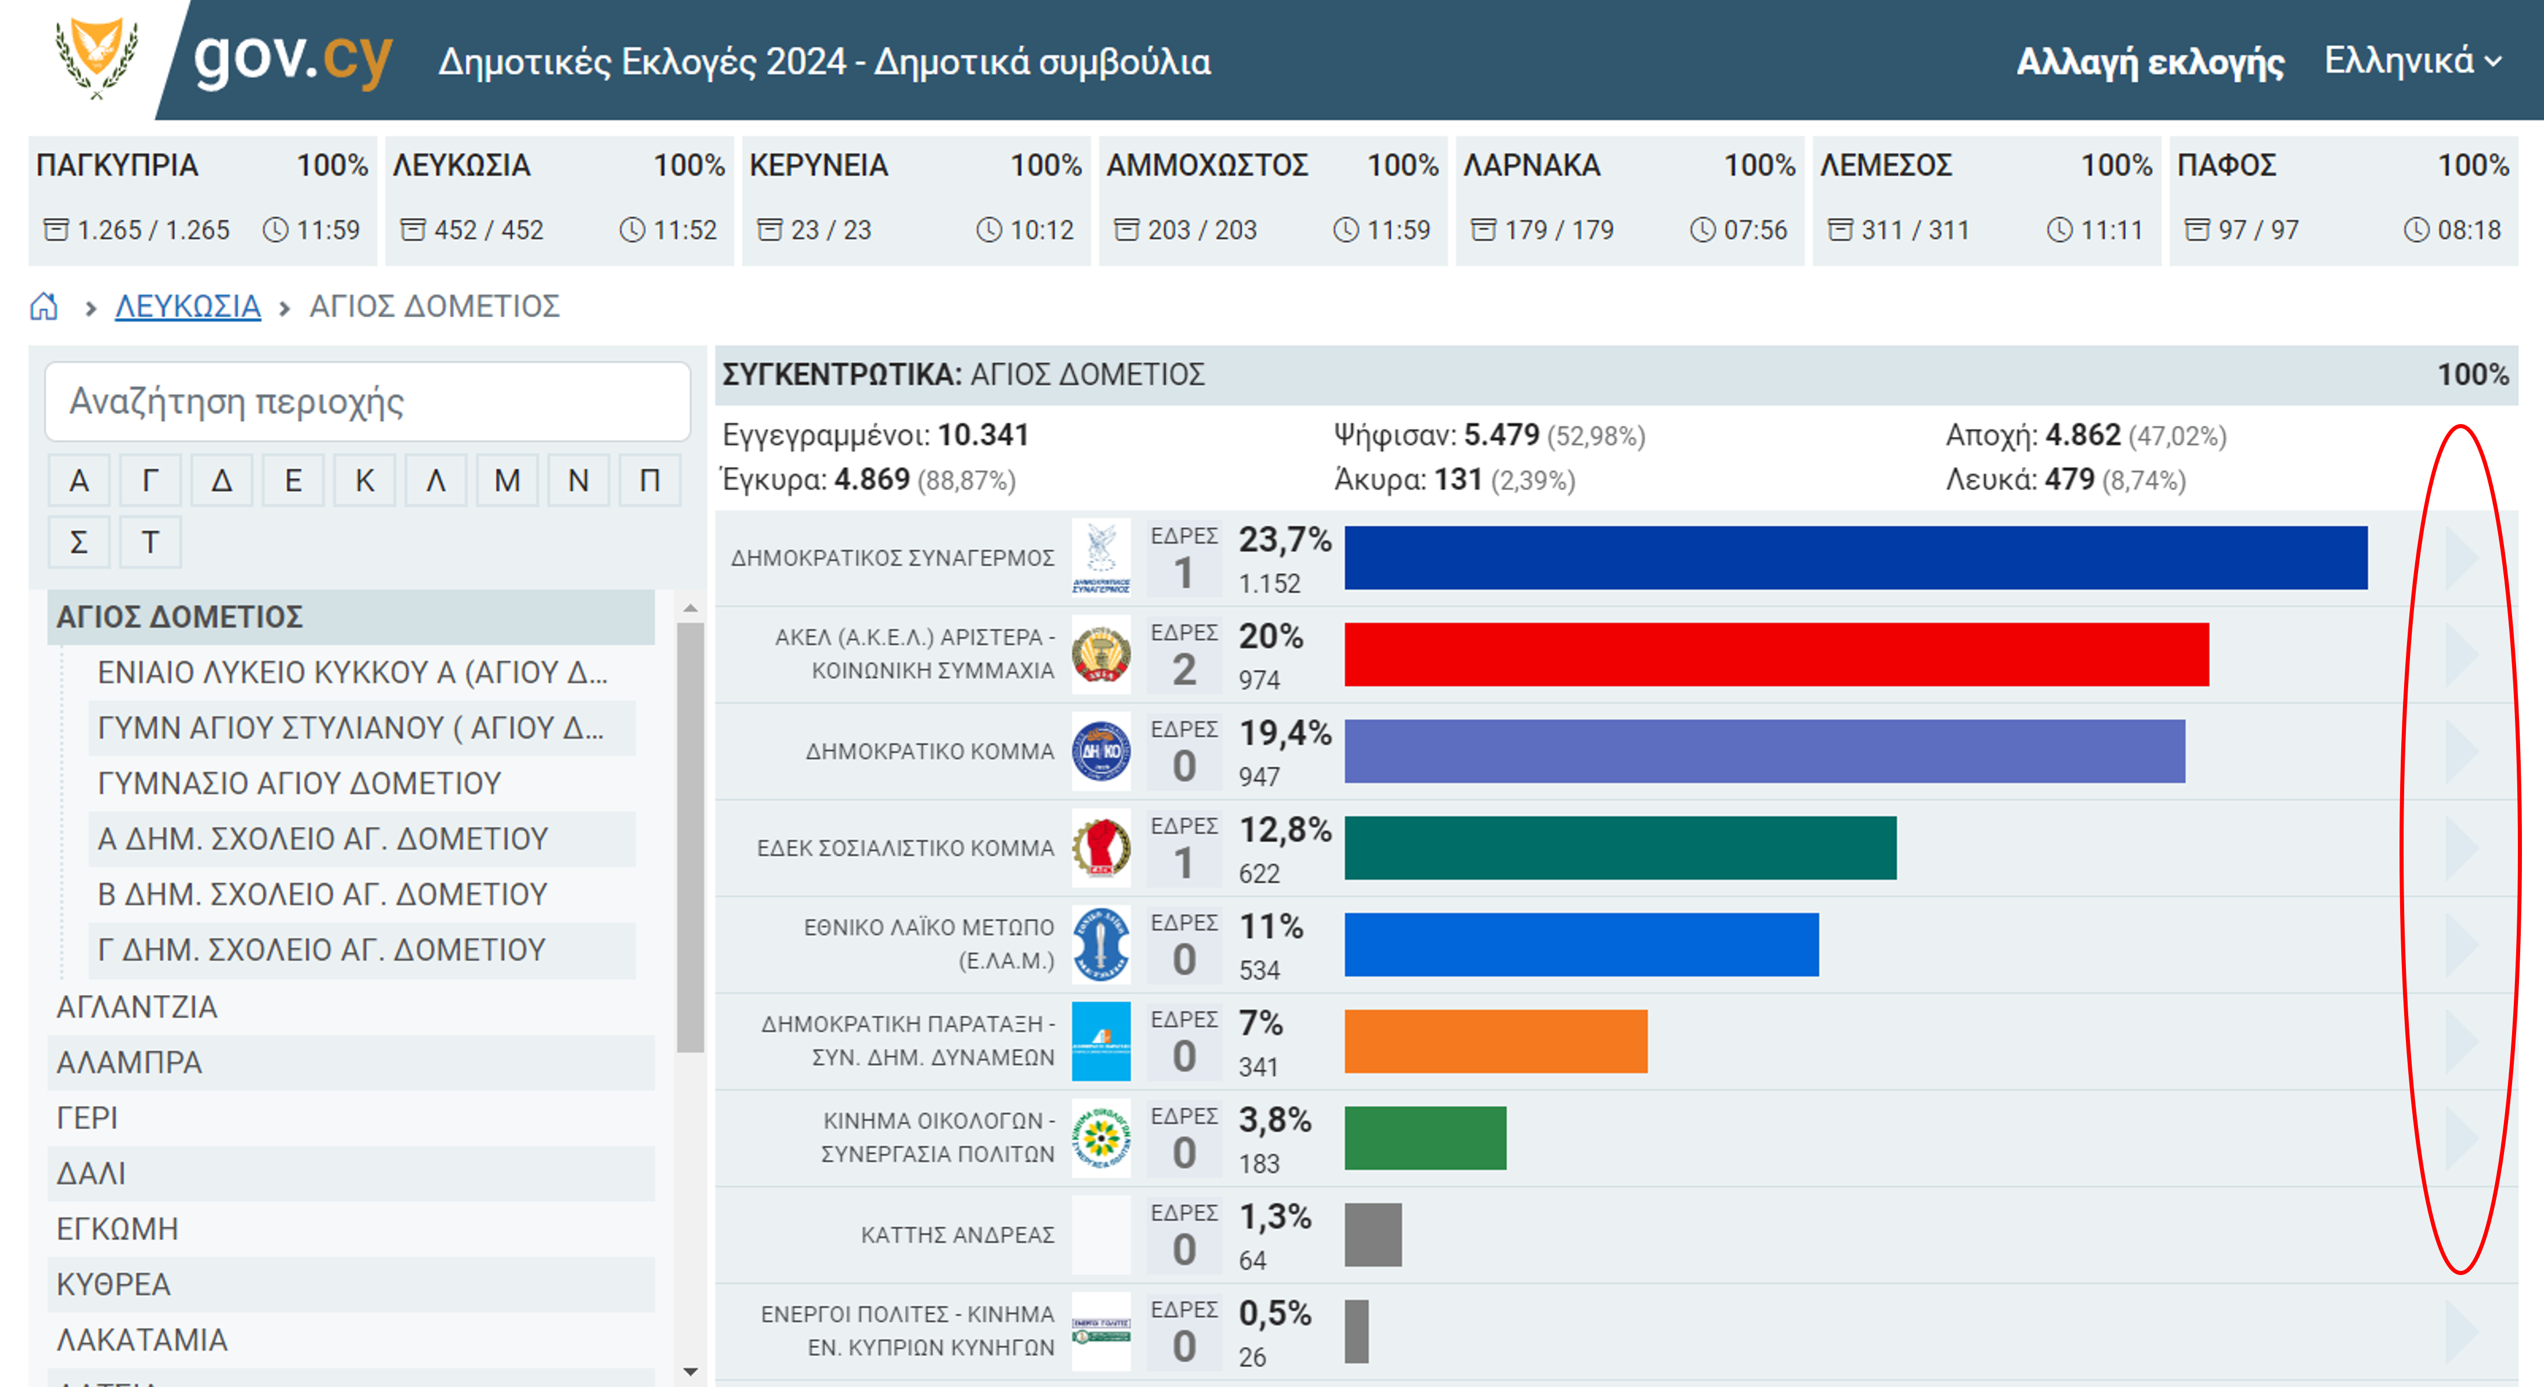Click the area list scroll-down arrow
Viewport: 2544px width, 1387px height.
[691, 1371]
